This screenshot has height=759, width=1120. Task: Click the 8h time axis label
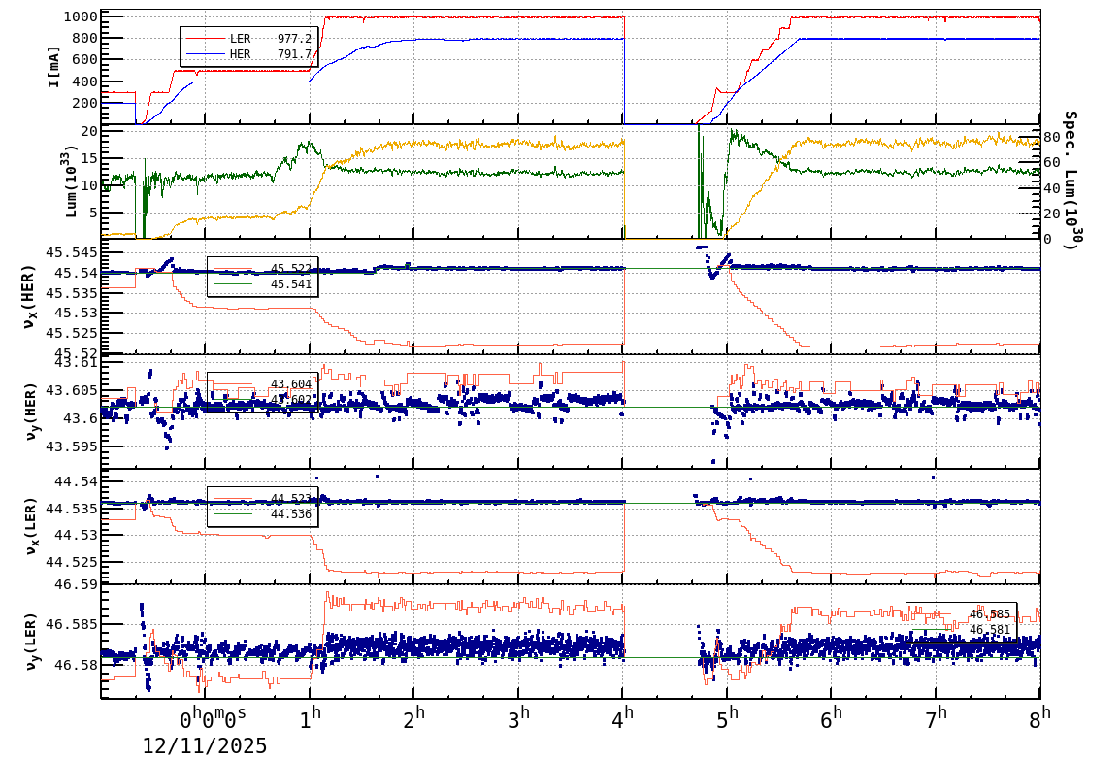1040,717
